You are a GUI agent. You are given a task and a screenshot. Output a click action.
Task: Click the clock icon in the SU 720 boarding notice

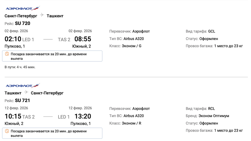coord(7,54)
